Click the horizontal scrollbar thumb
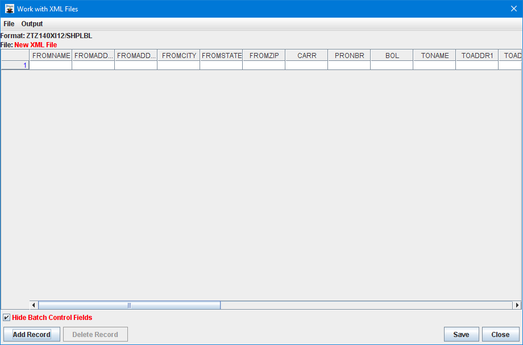523x345 pixels. pyautogui.click(x=129, y=305)
